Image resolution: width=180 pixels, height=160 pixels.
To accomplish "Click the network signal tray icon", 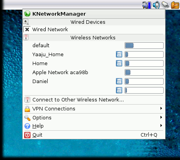I will [147, 5].
